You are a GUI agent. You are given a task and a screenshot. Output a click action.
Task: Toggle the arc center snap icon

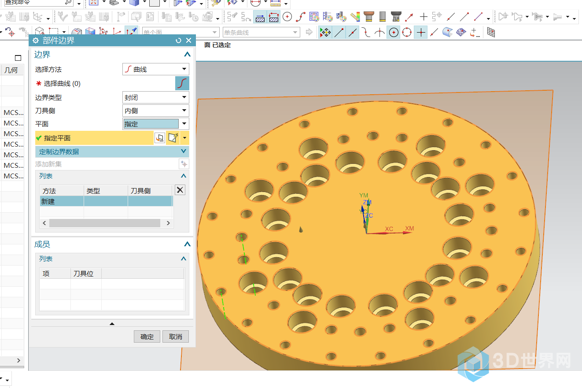click(394, 32)
